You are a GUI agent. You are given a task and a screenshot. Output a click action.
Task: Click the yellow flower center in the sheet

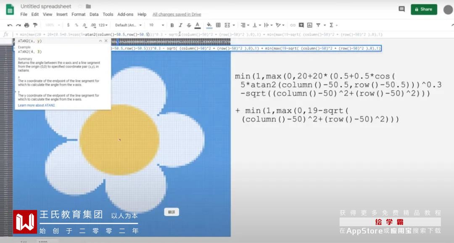click(x=119, y=140)
